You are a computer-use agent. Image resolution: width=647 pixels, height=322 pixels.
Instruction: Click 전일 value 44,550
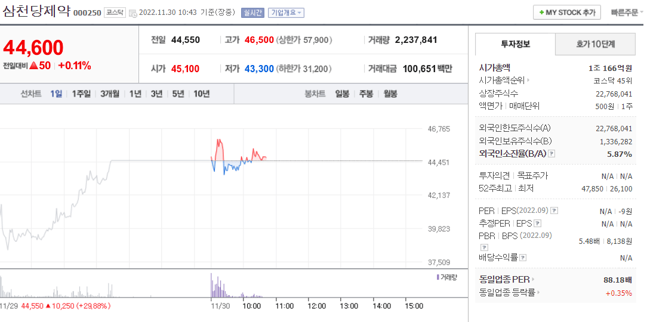point(185,40)
